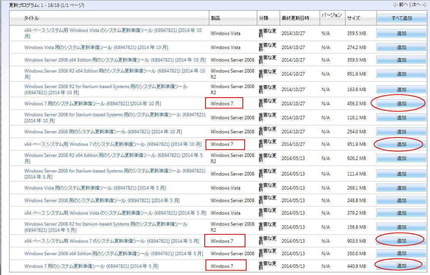Open Windows Vista 用 2014年5月 update link
430x275 pixels.
pos(95,188)
